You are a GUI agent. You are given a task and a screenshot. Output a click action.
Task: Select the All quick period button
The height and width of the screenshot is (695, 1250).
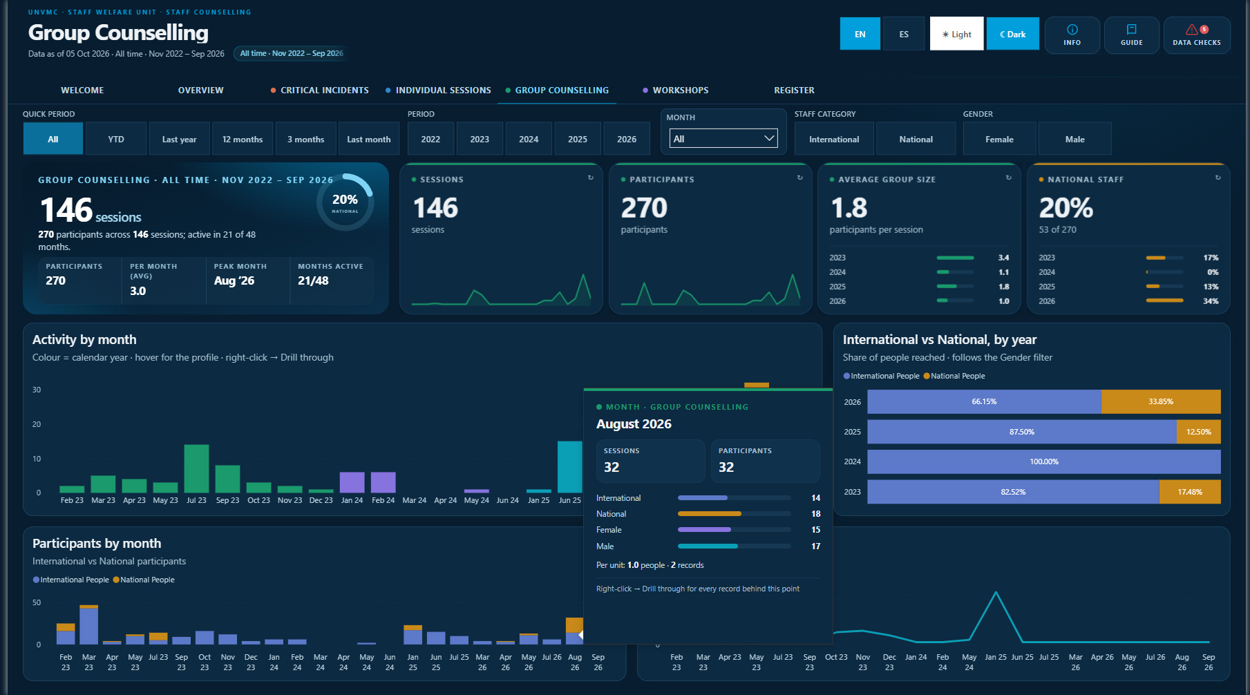tap(53, 139)
